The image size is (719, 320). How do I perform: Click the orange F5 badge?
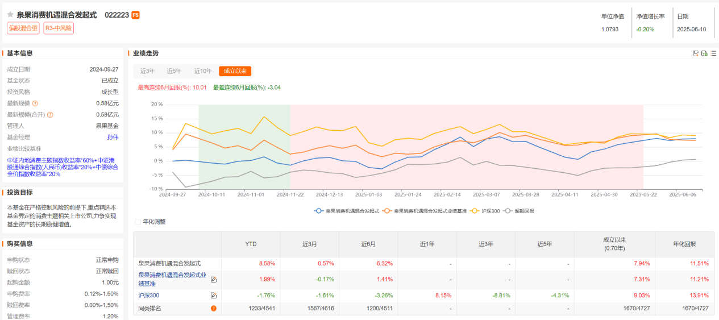pos(135,15)
